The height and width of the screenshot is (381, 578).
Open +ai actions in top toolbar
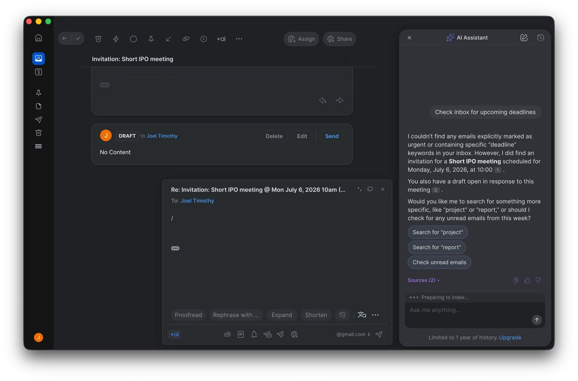pos(221,39)
